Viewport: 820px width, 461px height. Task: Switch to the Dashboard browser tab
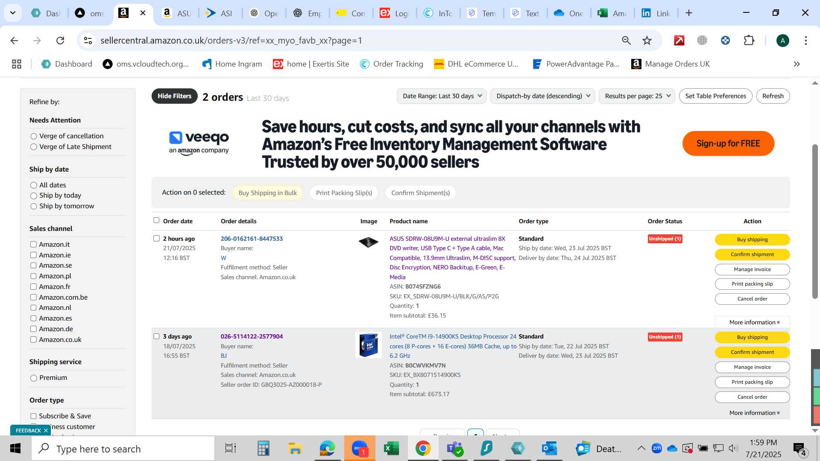tap(46, 13)
